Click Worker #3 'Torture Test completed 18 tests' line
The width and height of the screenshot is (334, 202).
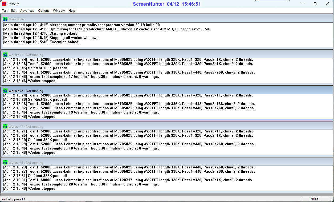pos(81,148)
